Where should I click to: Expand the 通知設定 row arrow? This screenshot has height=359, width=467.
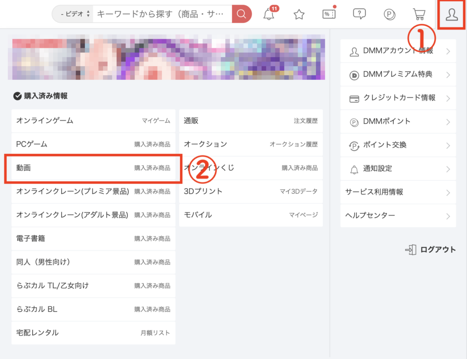tap(448, 169)
